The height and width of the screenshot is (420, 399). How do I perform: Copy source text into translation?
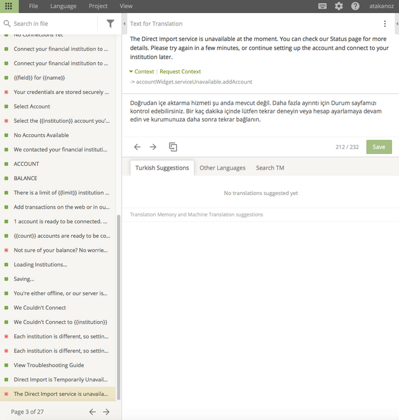[173, 147]
